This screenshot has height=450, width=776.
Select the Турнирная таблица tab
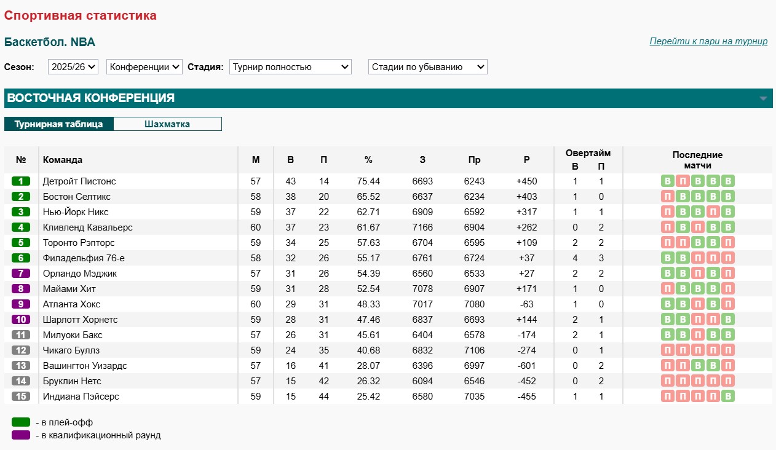(58, 124)
